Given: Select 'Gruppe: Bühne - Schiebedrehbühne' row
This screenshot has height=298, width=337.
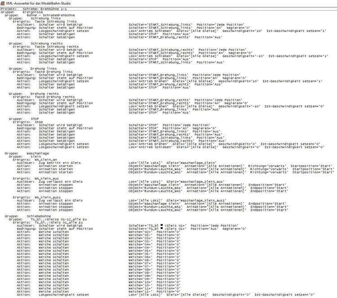Looking at the screenshot, I should 40,15.
